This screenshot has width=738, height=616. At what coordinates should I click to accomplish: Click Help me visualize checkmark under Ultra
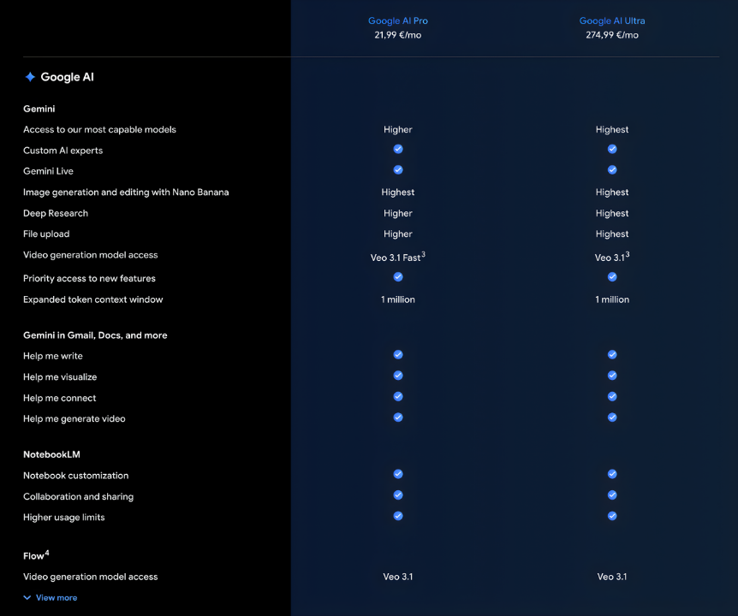(x=612, y=376)
